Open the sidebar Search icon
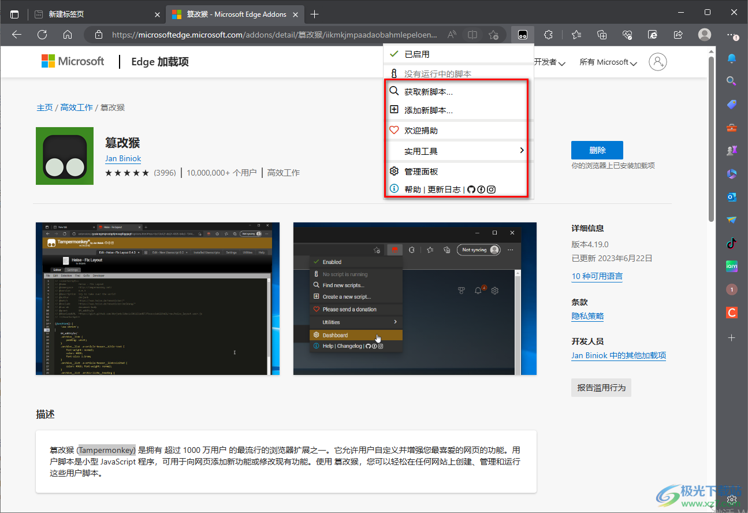This screenshot has height=513, width=748. (732, 81)
